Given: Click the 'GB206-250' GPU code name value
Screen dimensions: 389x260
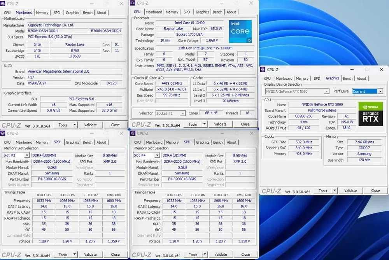Looking at the screenshot, I should pos(304,116).
